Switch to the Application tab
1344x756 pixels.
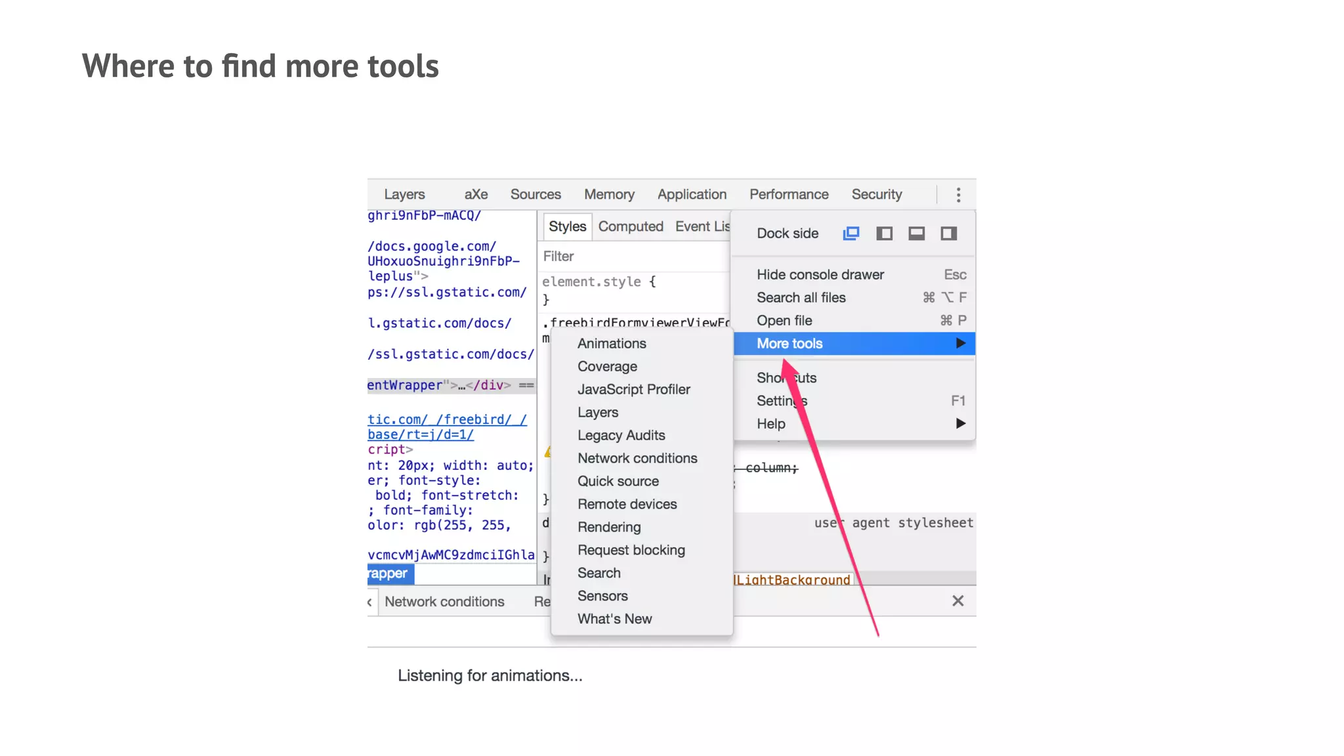click(692, 195)
